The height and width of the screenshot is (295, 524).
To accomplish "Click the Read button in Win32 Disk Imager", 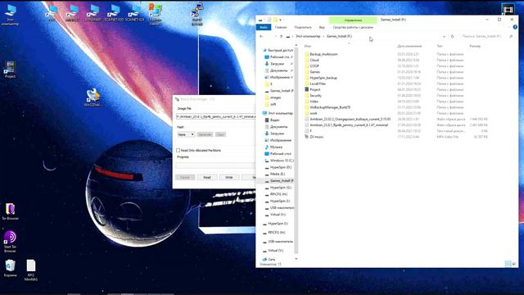I will [x=207, y=177].
